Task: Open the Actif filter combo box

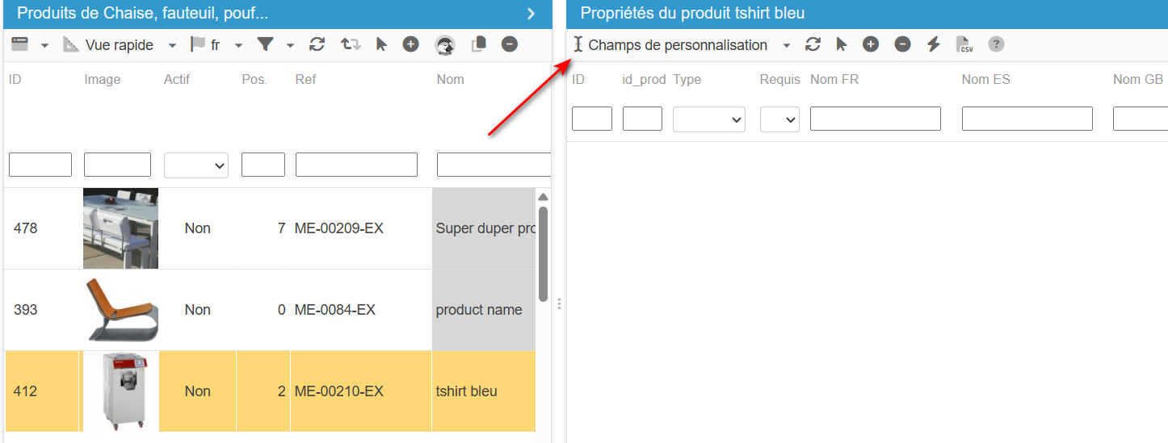Action: coord(196,165)
